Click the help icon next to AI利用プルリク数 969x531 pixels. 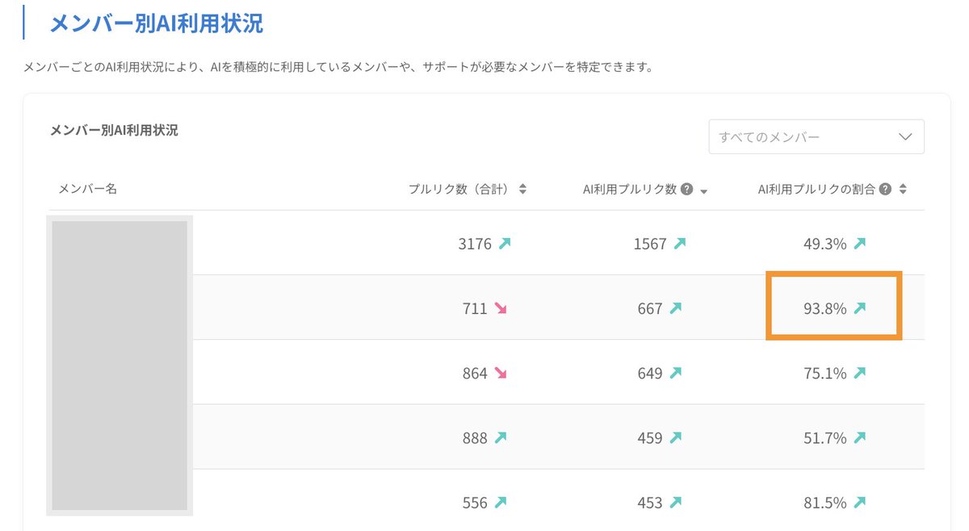(x=686, y=189)
